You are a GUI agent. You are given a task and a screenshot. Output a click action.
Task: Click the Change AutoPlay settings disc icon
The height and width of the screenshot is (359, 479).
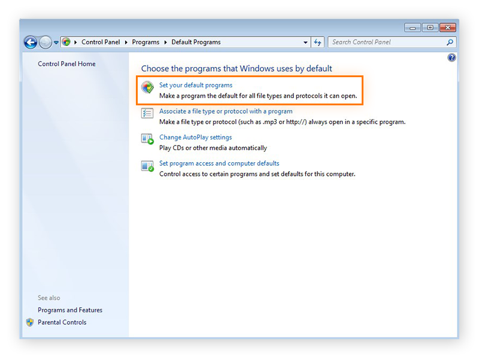[147, 139]
